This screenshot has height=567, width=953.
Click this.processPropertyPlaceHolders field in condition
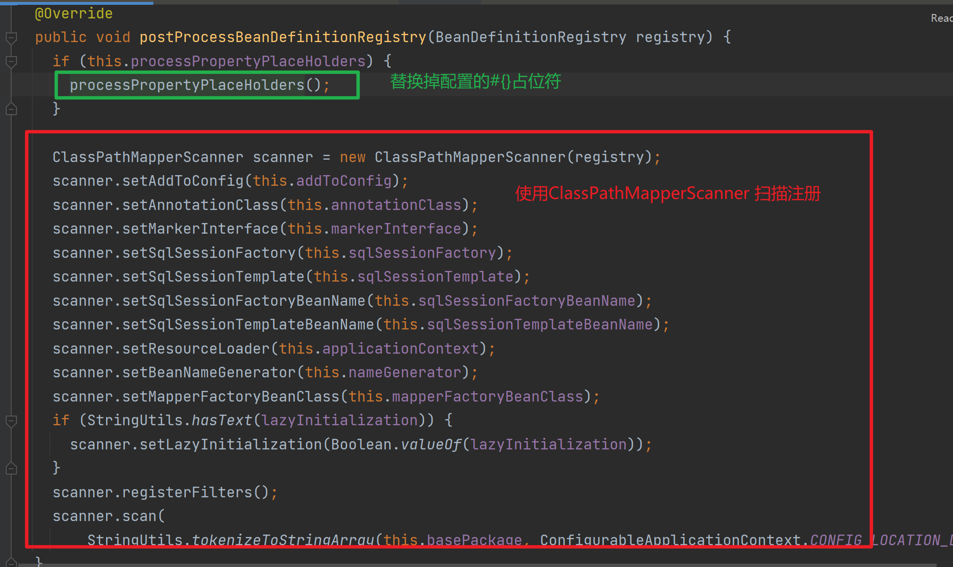tap(226, 61)
